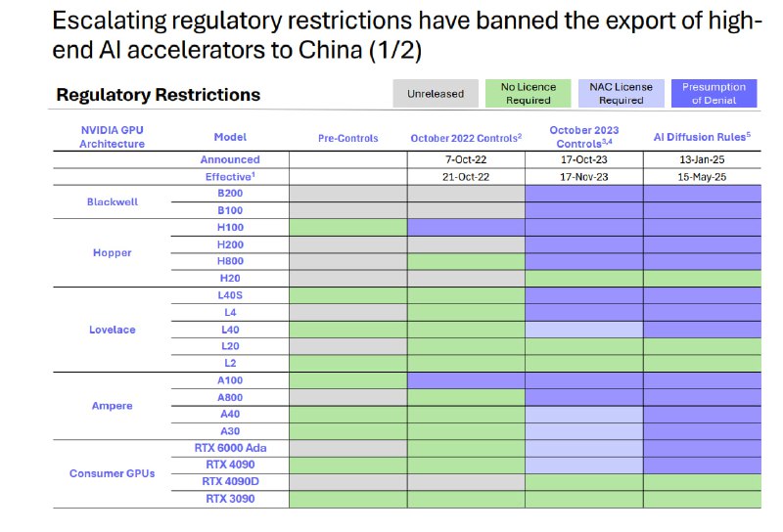Image resolution: width=783 pixels, height=532 pixels.
Task: Click RTX 4090D October 2022 Controls gray cell
Action: 466,481
